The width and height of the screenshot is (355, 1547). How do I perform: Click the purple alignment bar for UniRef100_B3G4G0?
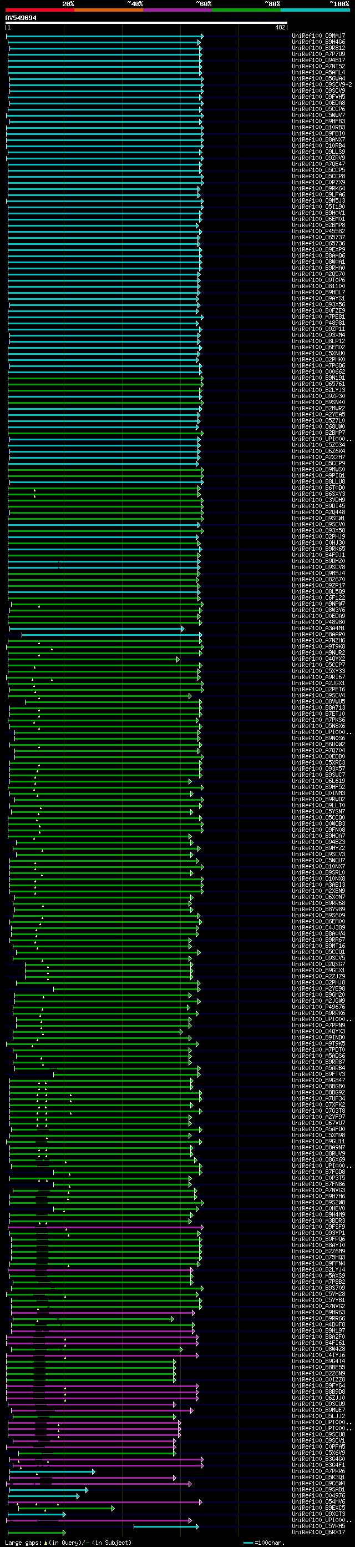click(106, 1459)
